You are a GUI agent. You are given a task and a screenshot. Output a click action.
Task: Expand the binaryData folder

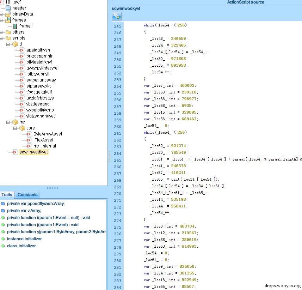(1, 14)
